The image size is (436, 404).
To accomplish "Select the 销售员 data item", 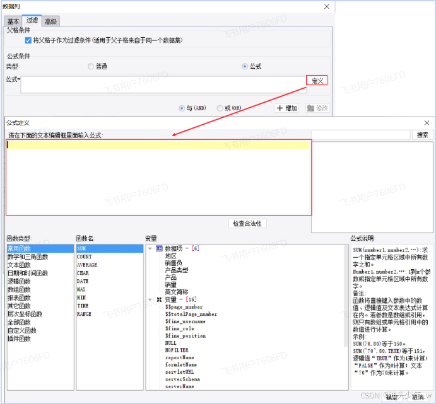I will [174, 263].
